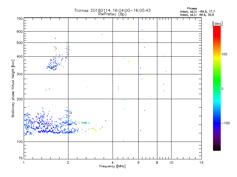237x177 pixels.
Task: Click the 'Phases' header text
Action: coord(192,9)
